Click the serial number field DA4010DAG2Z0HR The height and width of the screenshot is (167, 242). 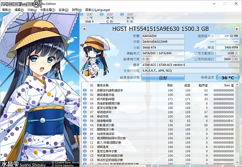163,42
